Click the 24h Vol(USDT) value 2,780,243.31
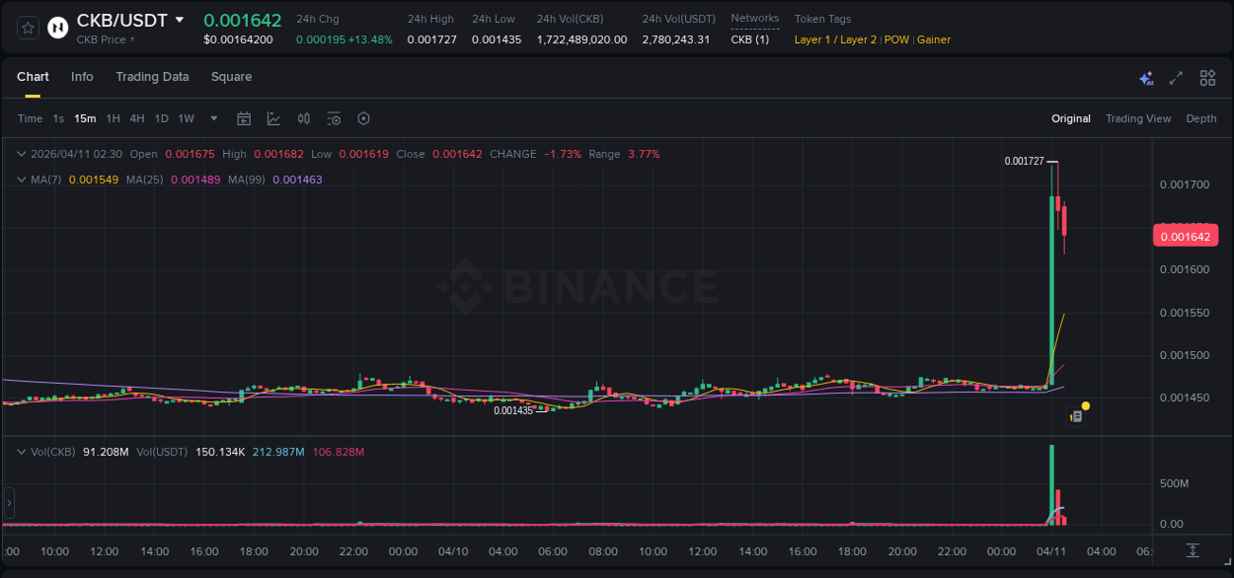 coord(676,39)
